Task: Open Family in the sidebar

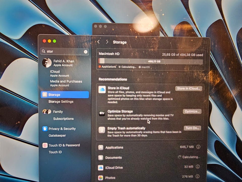Action: 58,111
